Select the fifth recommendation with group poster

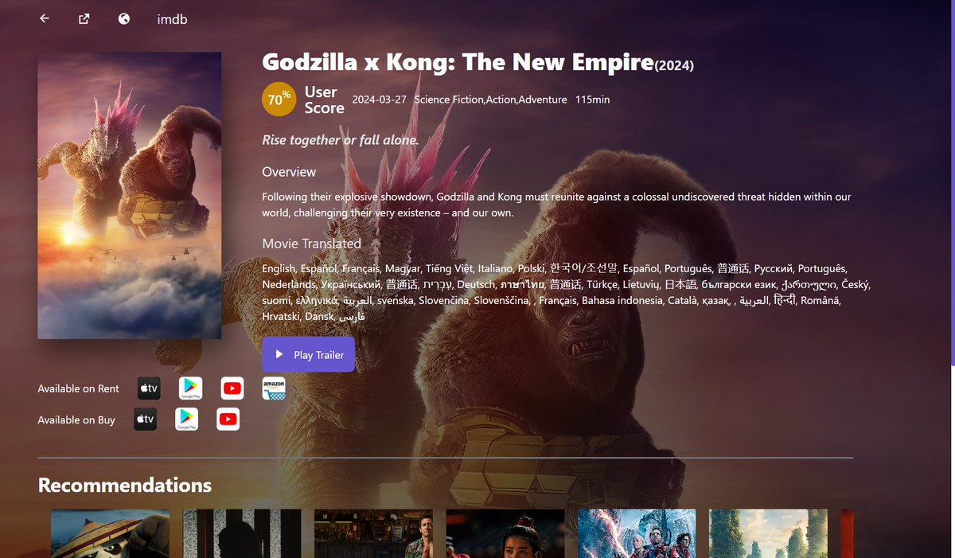(637, 533)
